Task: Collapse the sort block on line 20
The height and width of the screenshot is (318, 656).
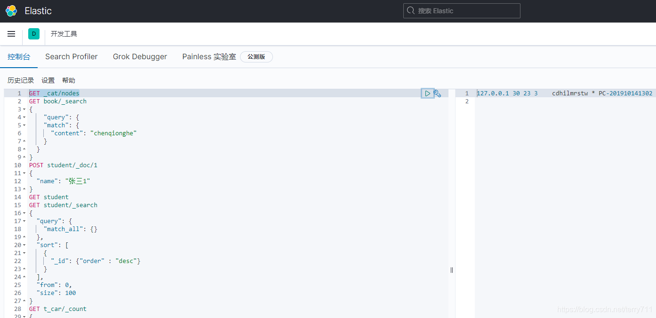Action: (x=24, y=245)
